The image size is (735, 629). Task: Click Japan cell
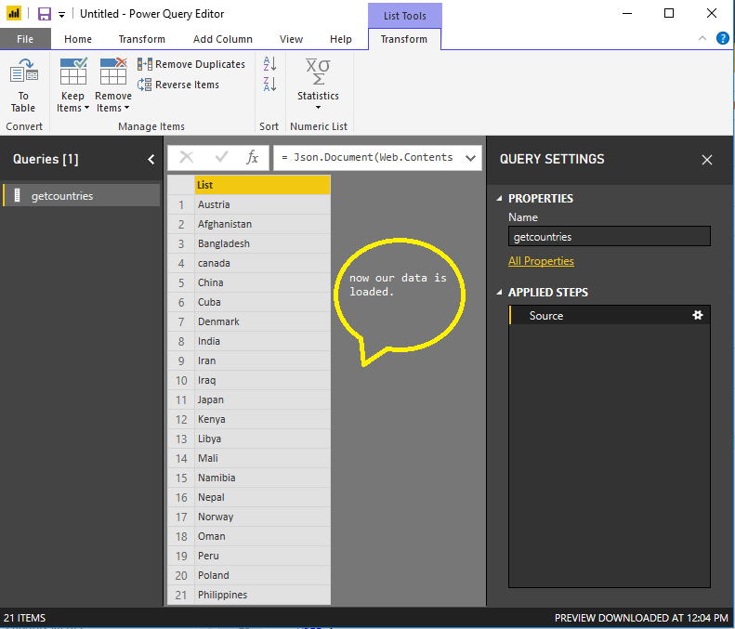point(262,400)
